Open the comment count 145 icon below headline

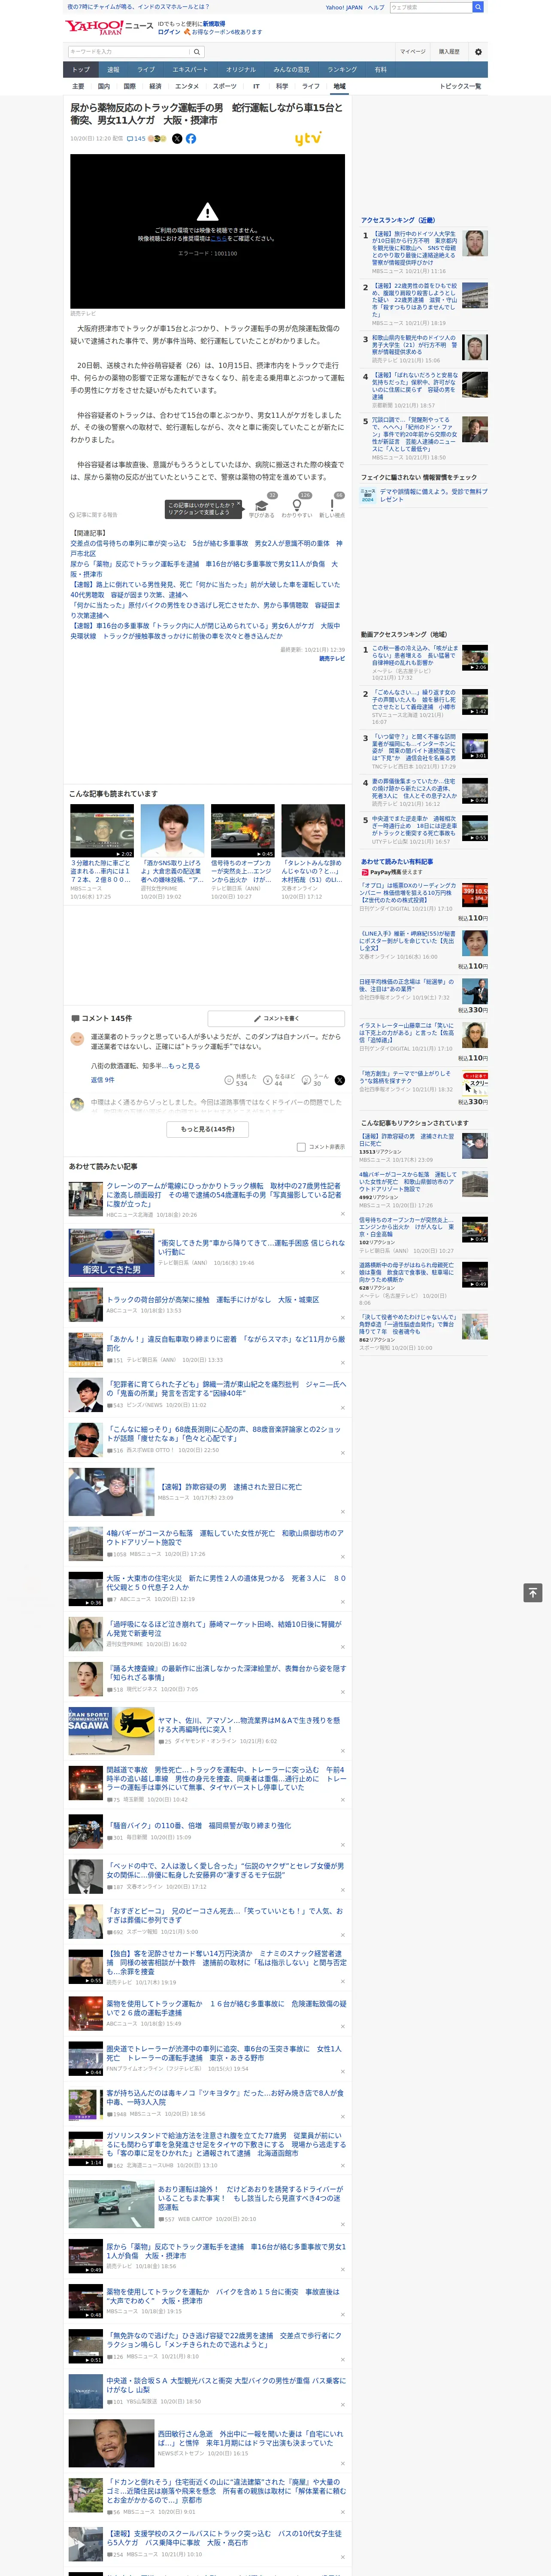pyautogui.click(x=137, y=139)
